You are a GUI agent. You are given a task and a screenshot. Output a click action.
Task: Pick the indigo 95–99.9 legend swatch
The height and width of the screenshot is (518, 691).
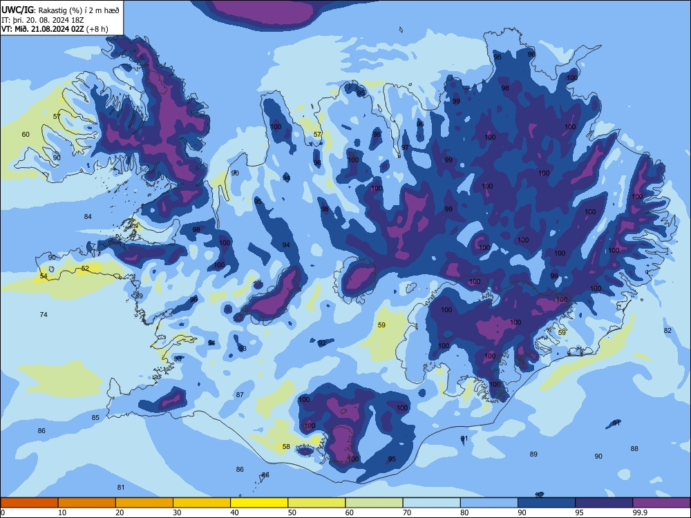(604, 503)
